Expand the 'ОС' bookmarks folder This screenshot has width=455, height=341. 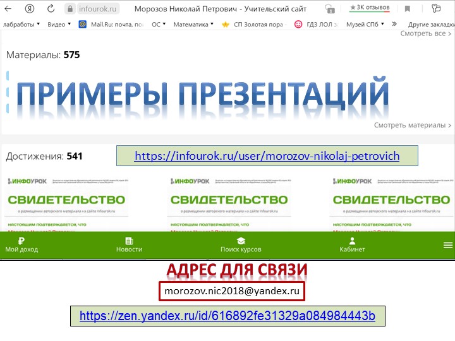159,24
